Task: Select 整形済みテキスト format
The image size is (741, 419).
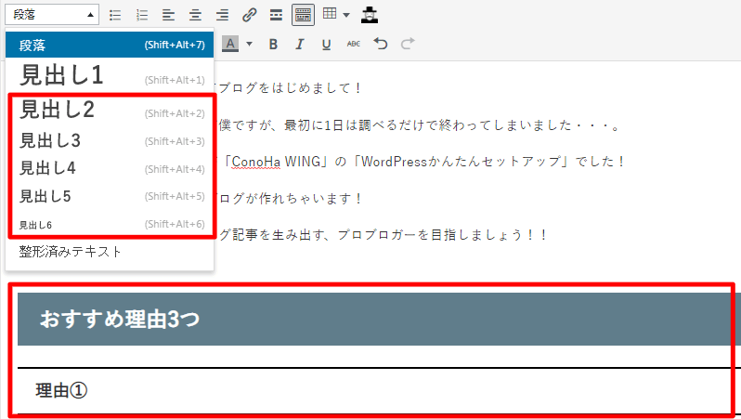Action: point(110,252)
